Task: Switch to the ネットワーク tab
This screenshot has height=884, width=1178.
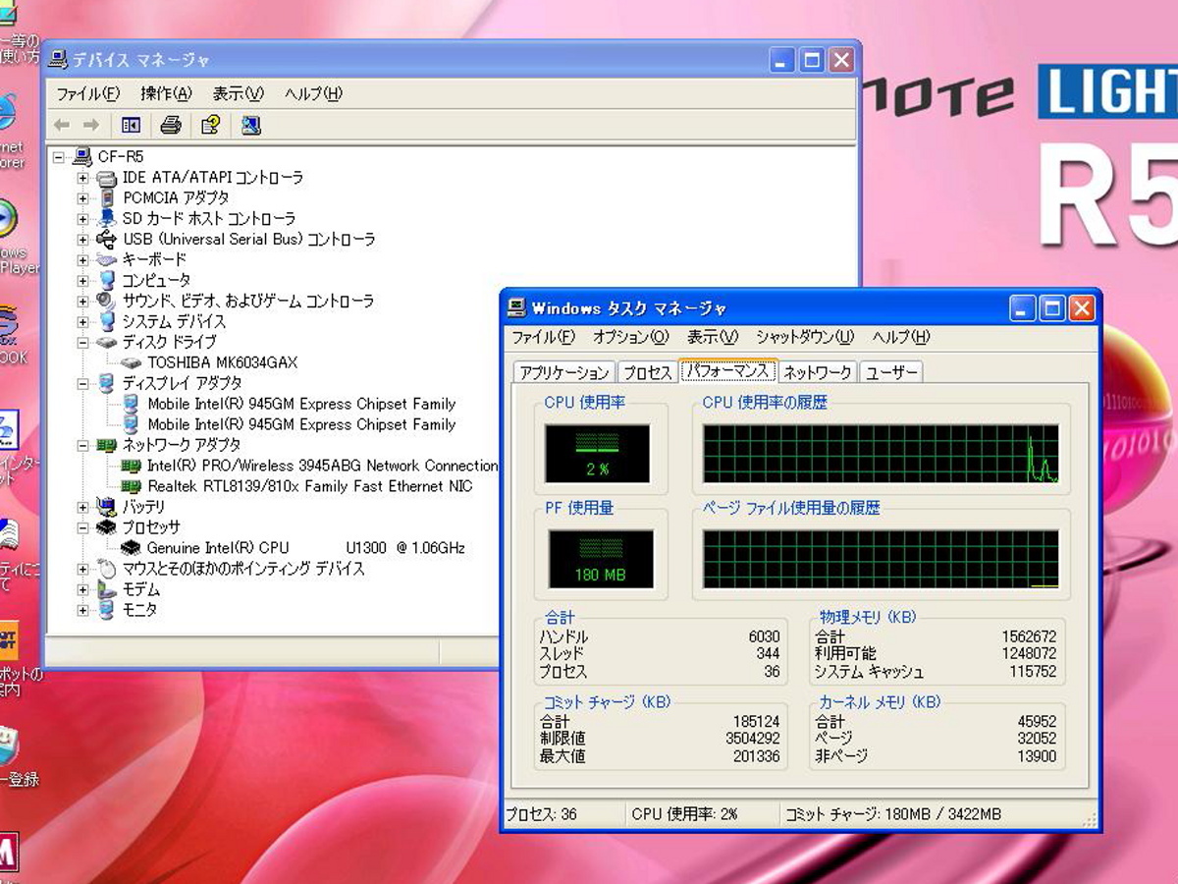Action: pyautogui.click(x=818, y=372)
